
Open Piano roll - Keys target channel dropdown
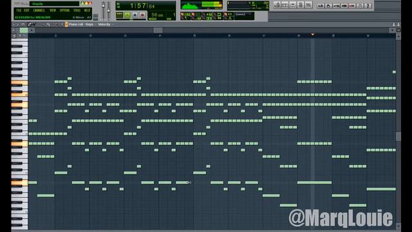point(81,24)
